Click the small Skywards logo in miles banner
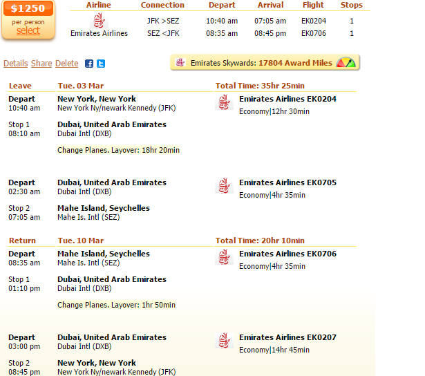The height and width of the screenshot is (376, 425). tap(180, 63)
